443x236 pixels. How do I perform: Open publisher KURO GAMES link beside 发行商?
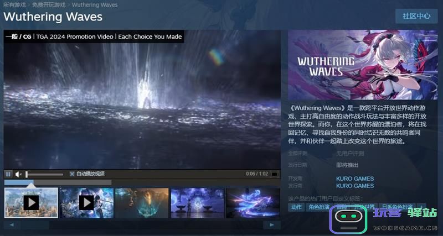pyautogui.click(x=355, y=186)
